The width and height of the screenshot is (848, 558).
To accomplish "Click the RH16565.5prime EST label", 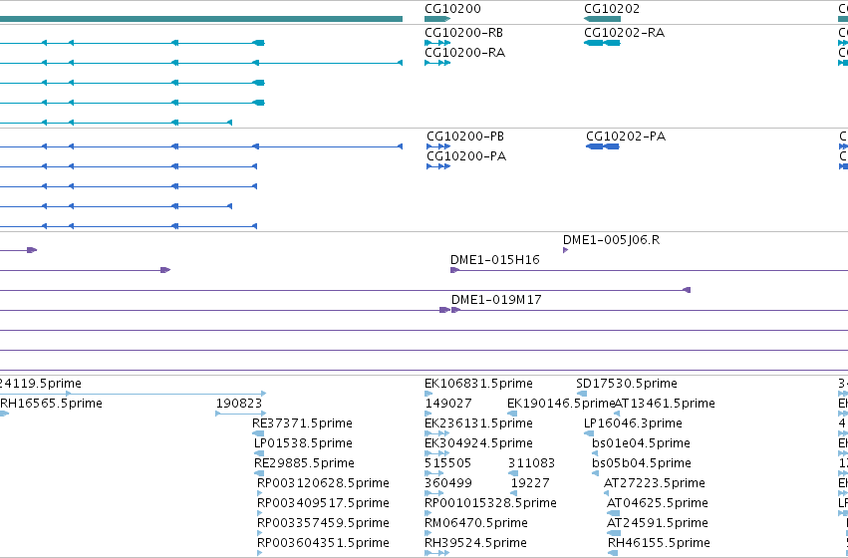I will 51,404.
